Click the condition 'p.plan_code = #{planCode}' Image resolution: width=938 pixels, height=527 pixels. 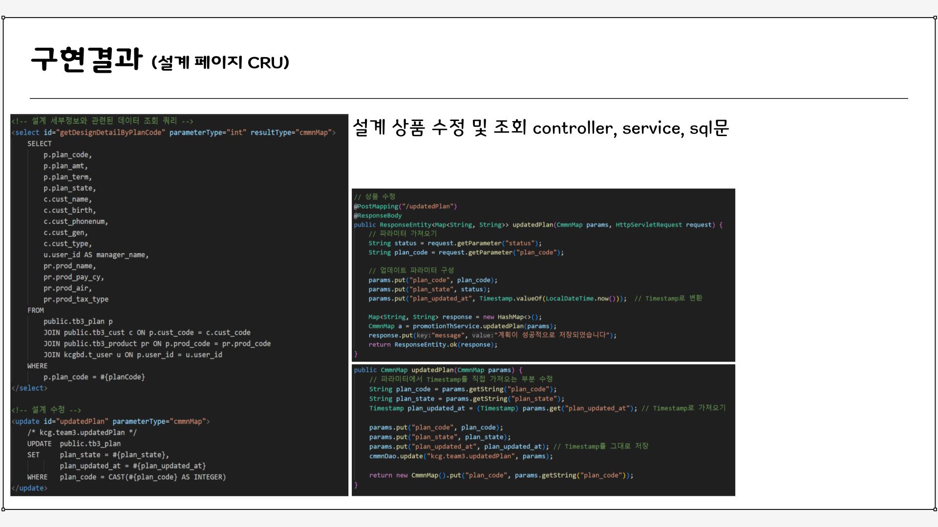[94, 377]
